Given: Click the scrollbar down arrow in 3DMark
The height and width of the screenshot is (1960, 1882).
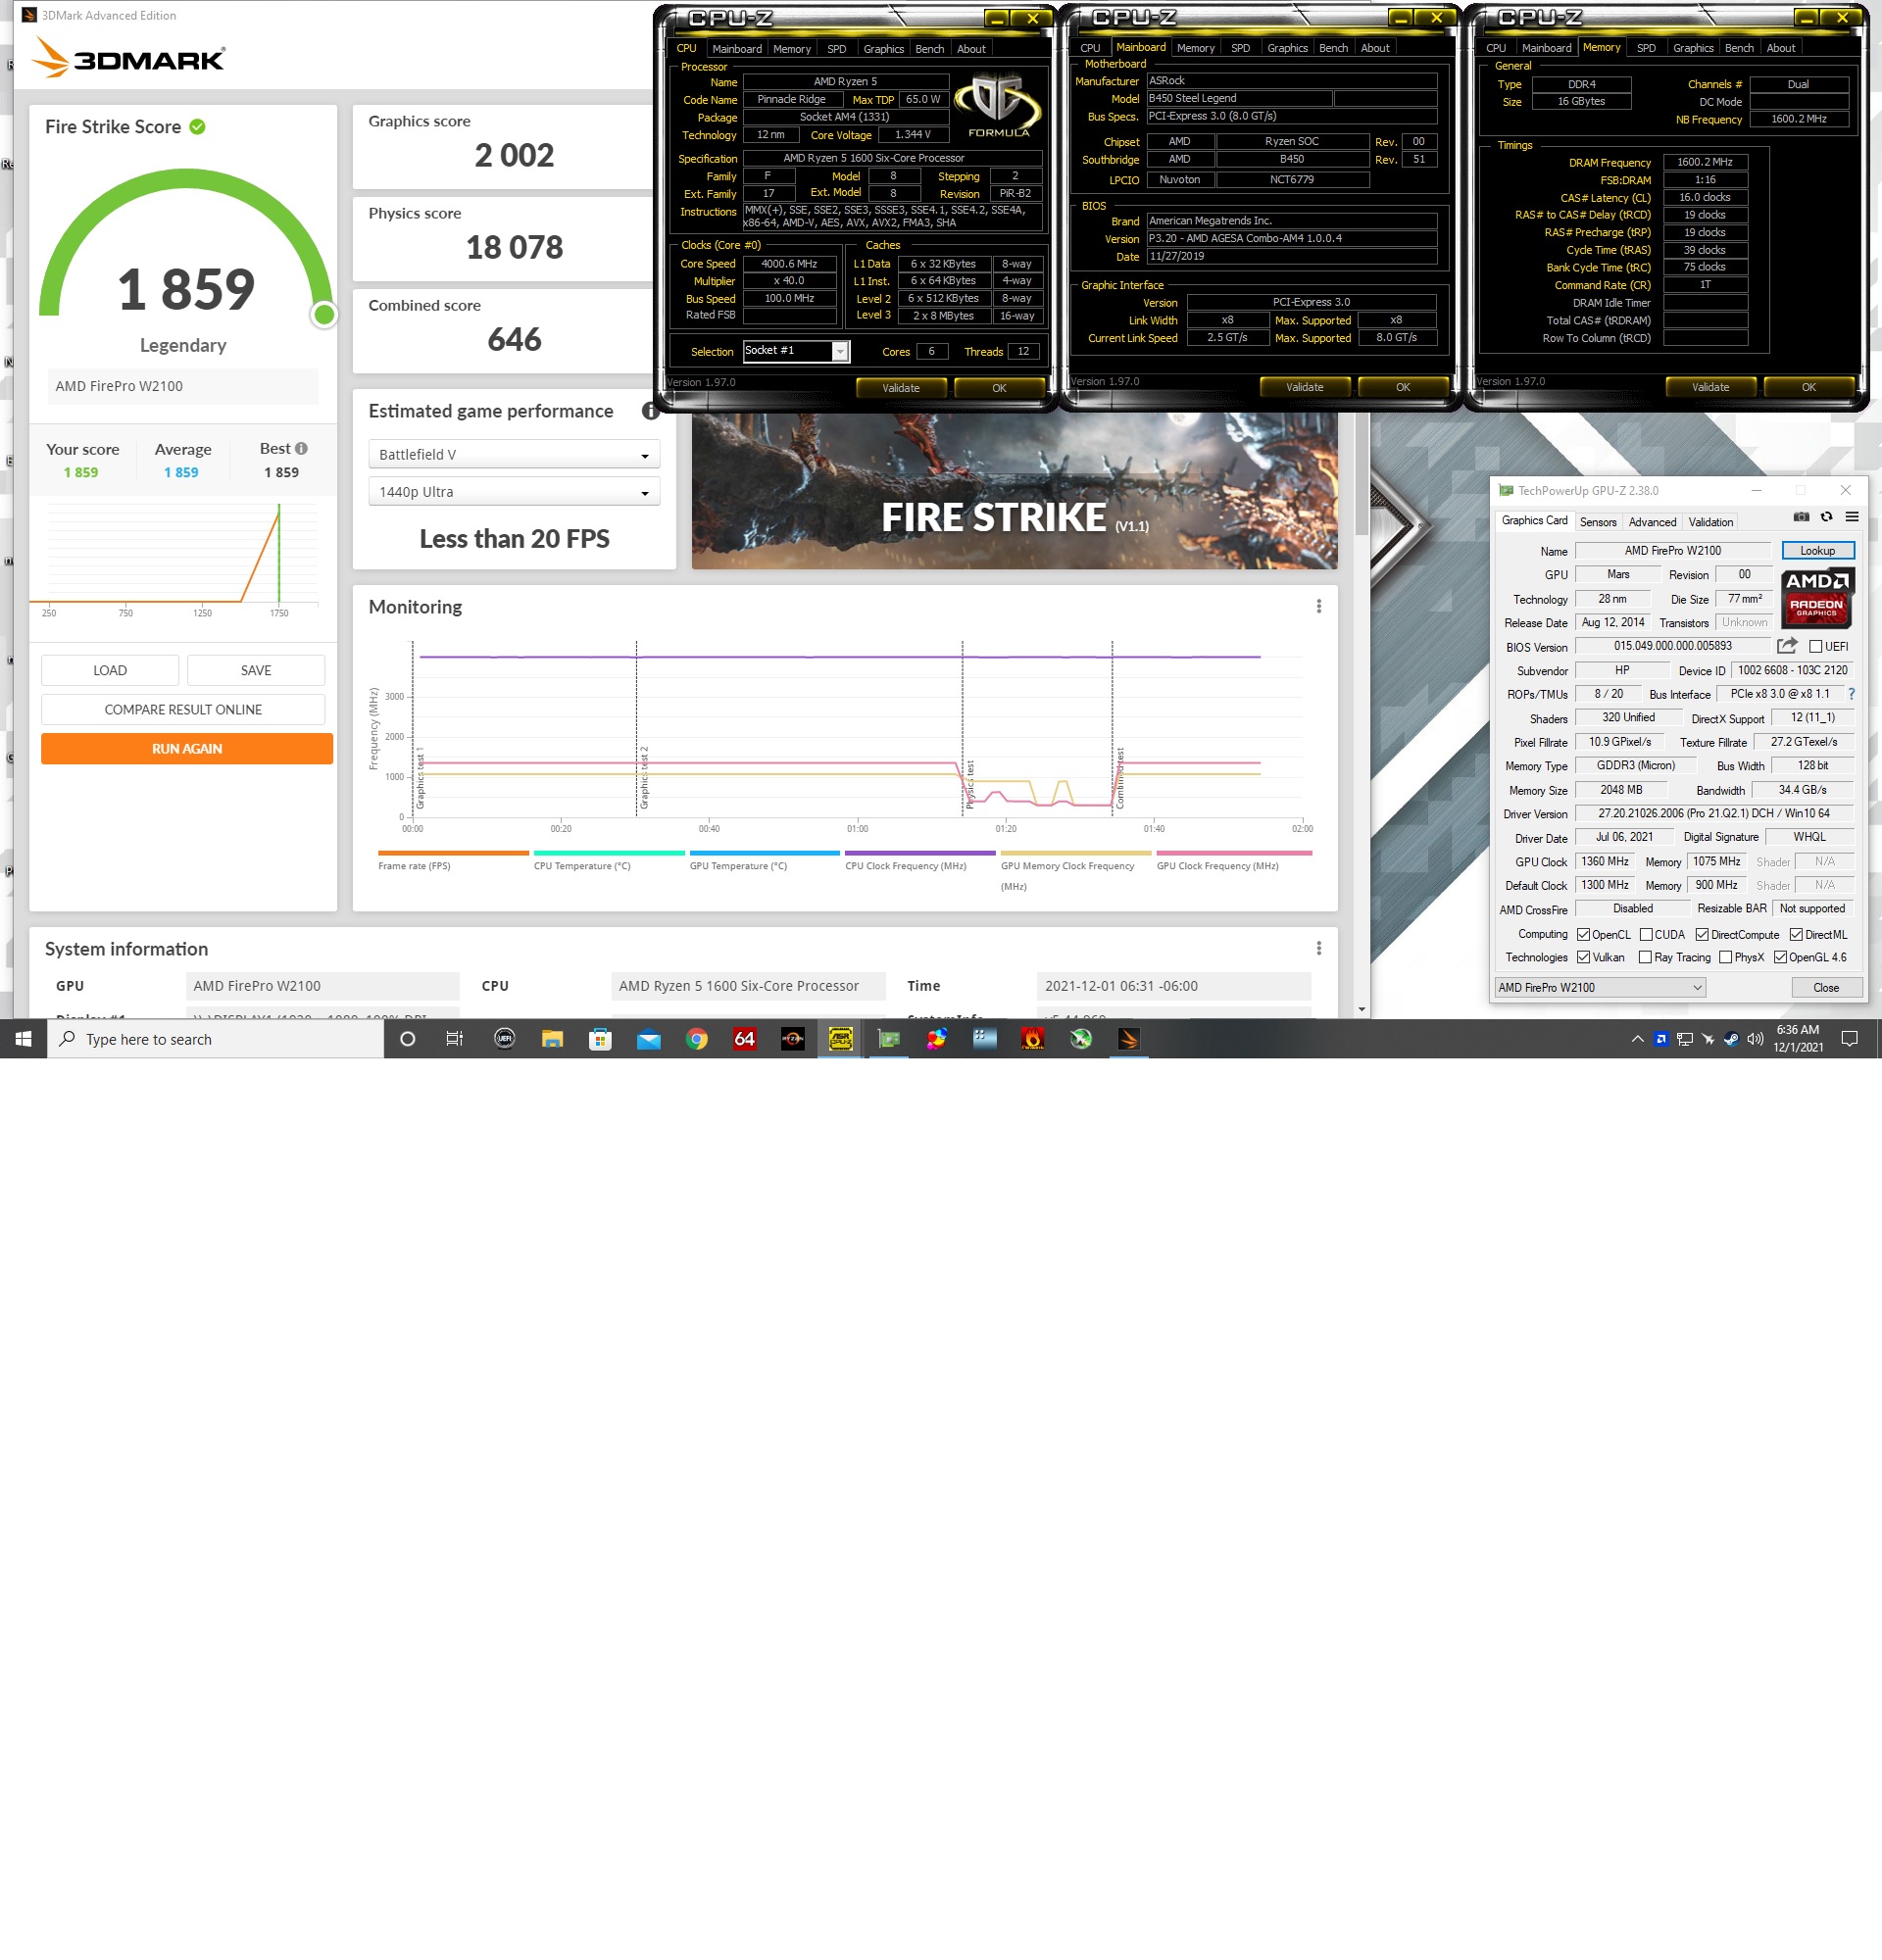Looking at the screenshot, I should pyautogui.click(x=1361, y=1010).
